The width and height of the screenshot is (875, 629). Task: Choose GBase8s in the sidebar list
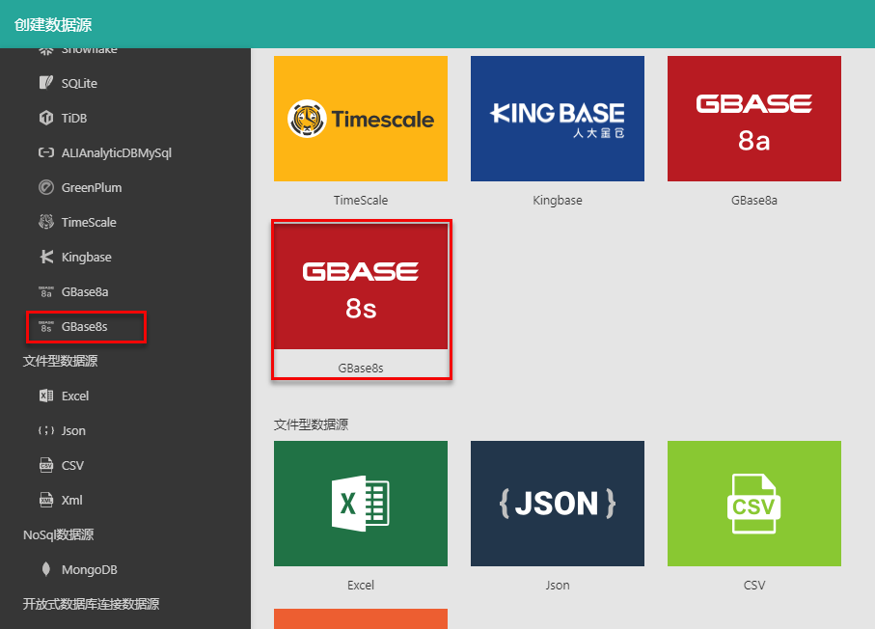pos(84,326)
